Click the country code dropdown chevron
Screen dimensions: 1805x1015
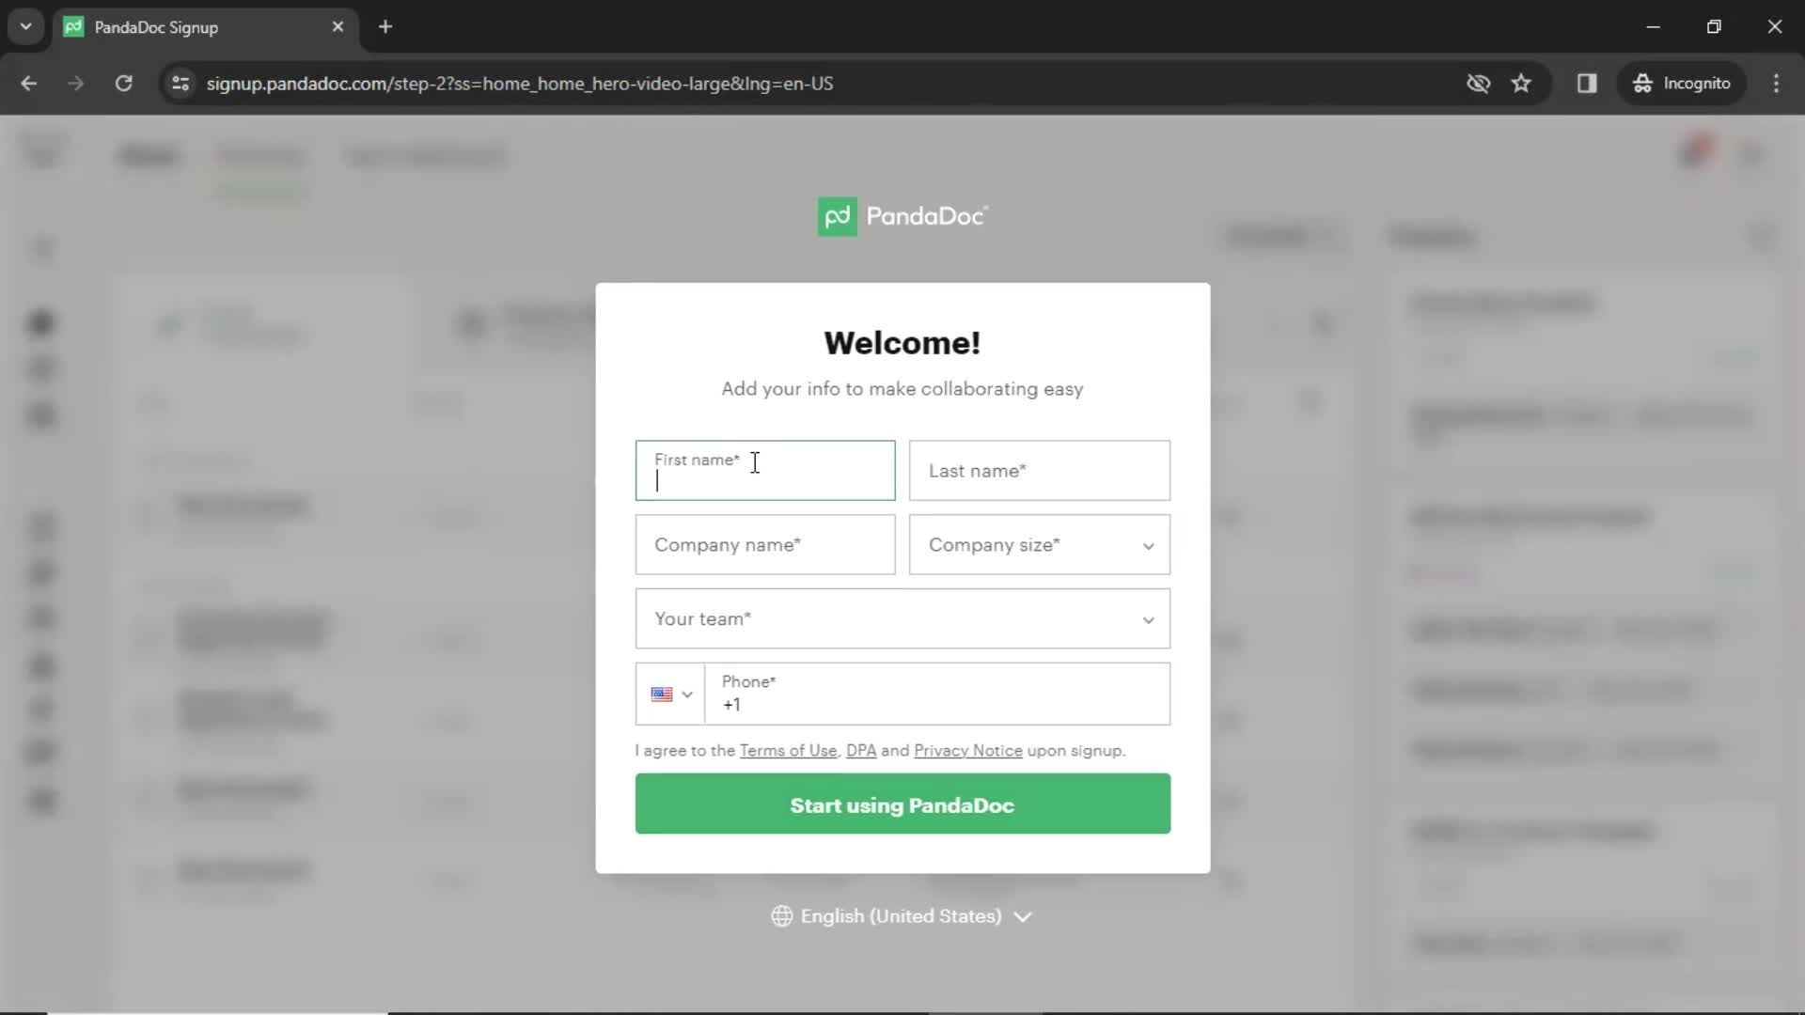(x=687, y=695)
